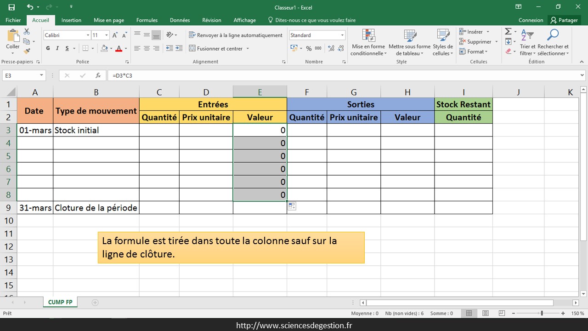The image size is (588, 331).
Task: Click the Save icon in the title bar
Action: pyautogui.click(x=11, y=7)
